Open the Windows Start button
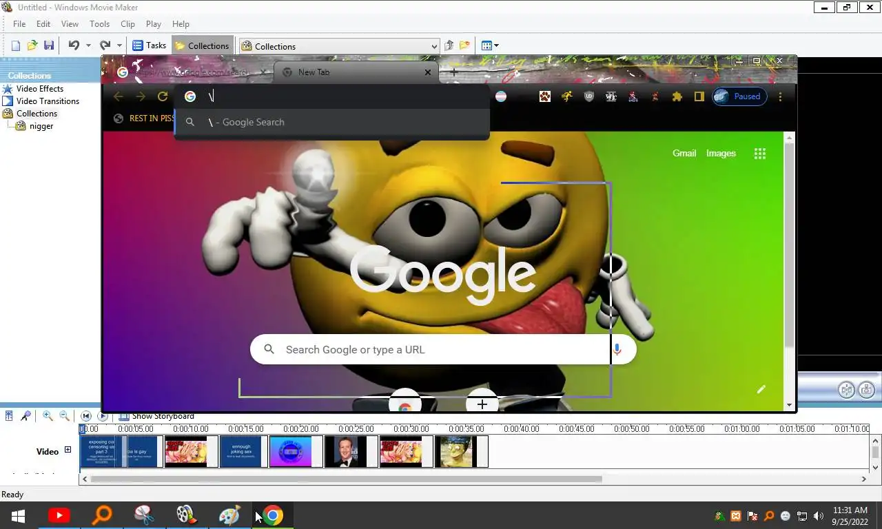 click(18, 515)
